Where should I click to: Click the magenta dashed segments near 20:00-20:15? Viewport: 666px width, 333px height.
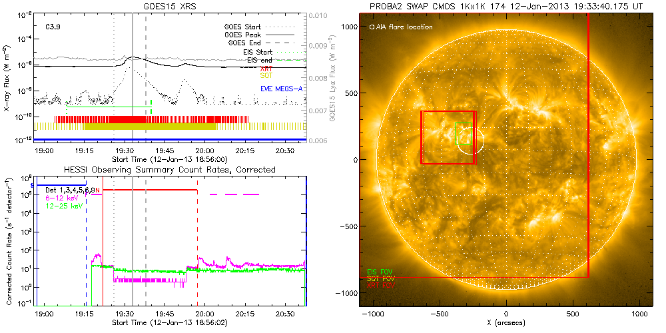click(x=234, y=194)
